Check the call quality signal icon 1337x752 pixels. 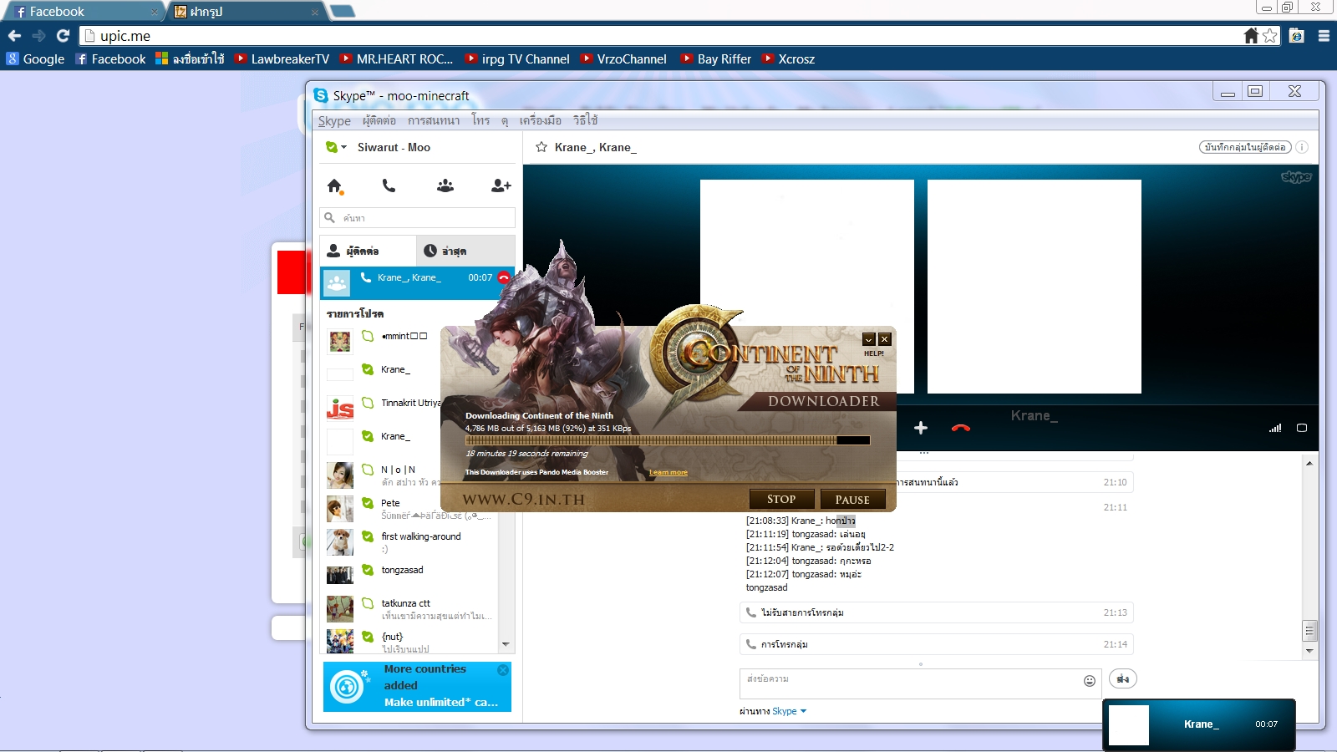(1275, 428)
